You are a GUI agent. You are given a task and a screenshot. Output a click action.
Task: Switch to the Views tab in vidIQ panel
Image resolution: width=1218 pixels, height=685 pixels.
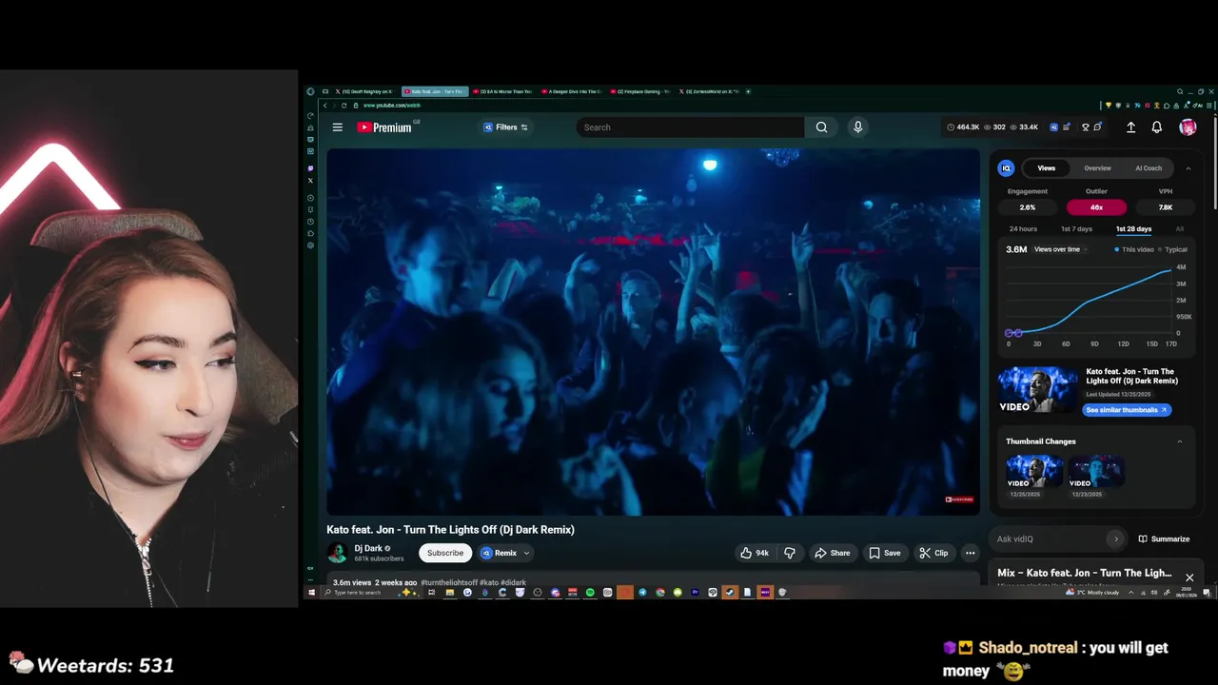[1046, 168]
